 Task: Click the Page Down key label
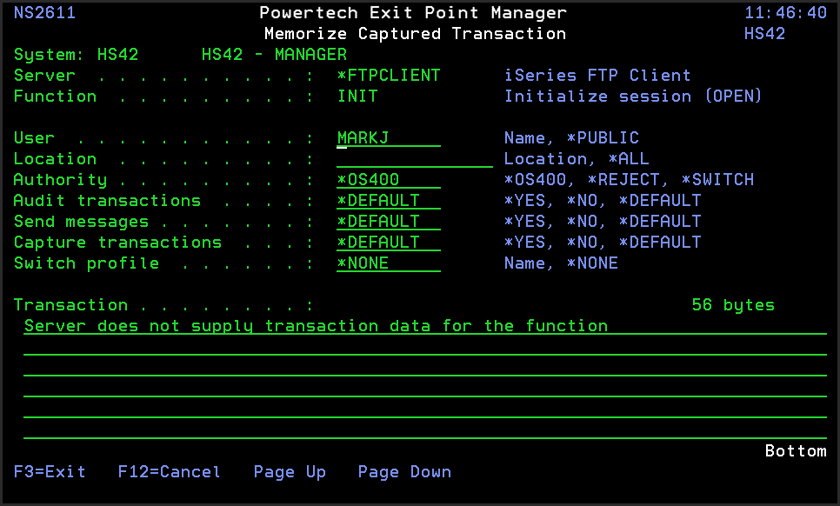[x=404, y=472]
